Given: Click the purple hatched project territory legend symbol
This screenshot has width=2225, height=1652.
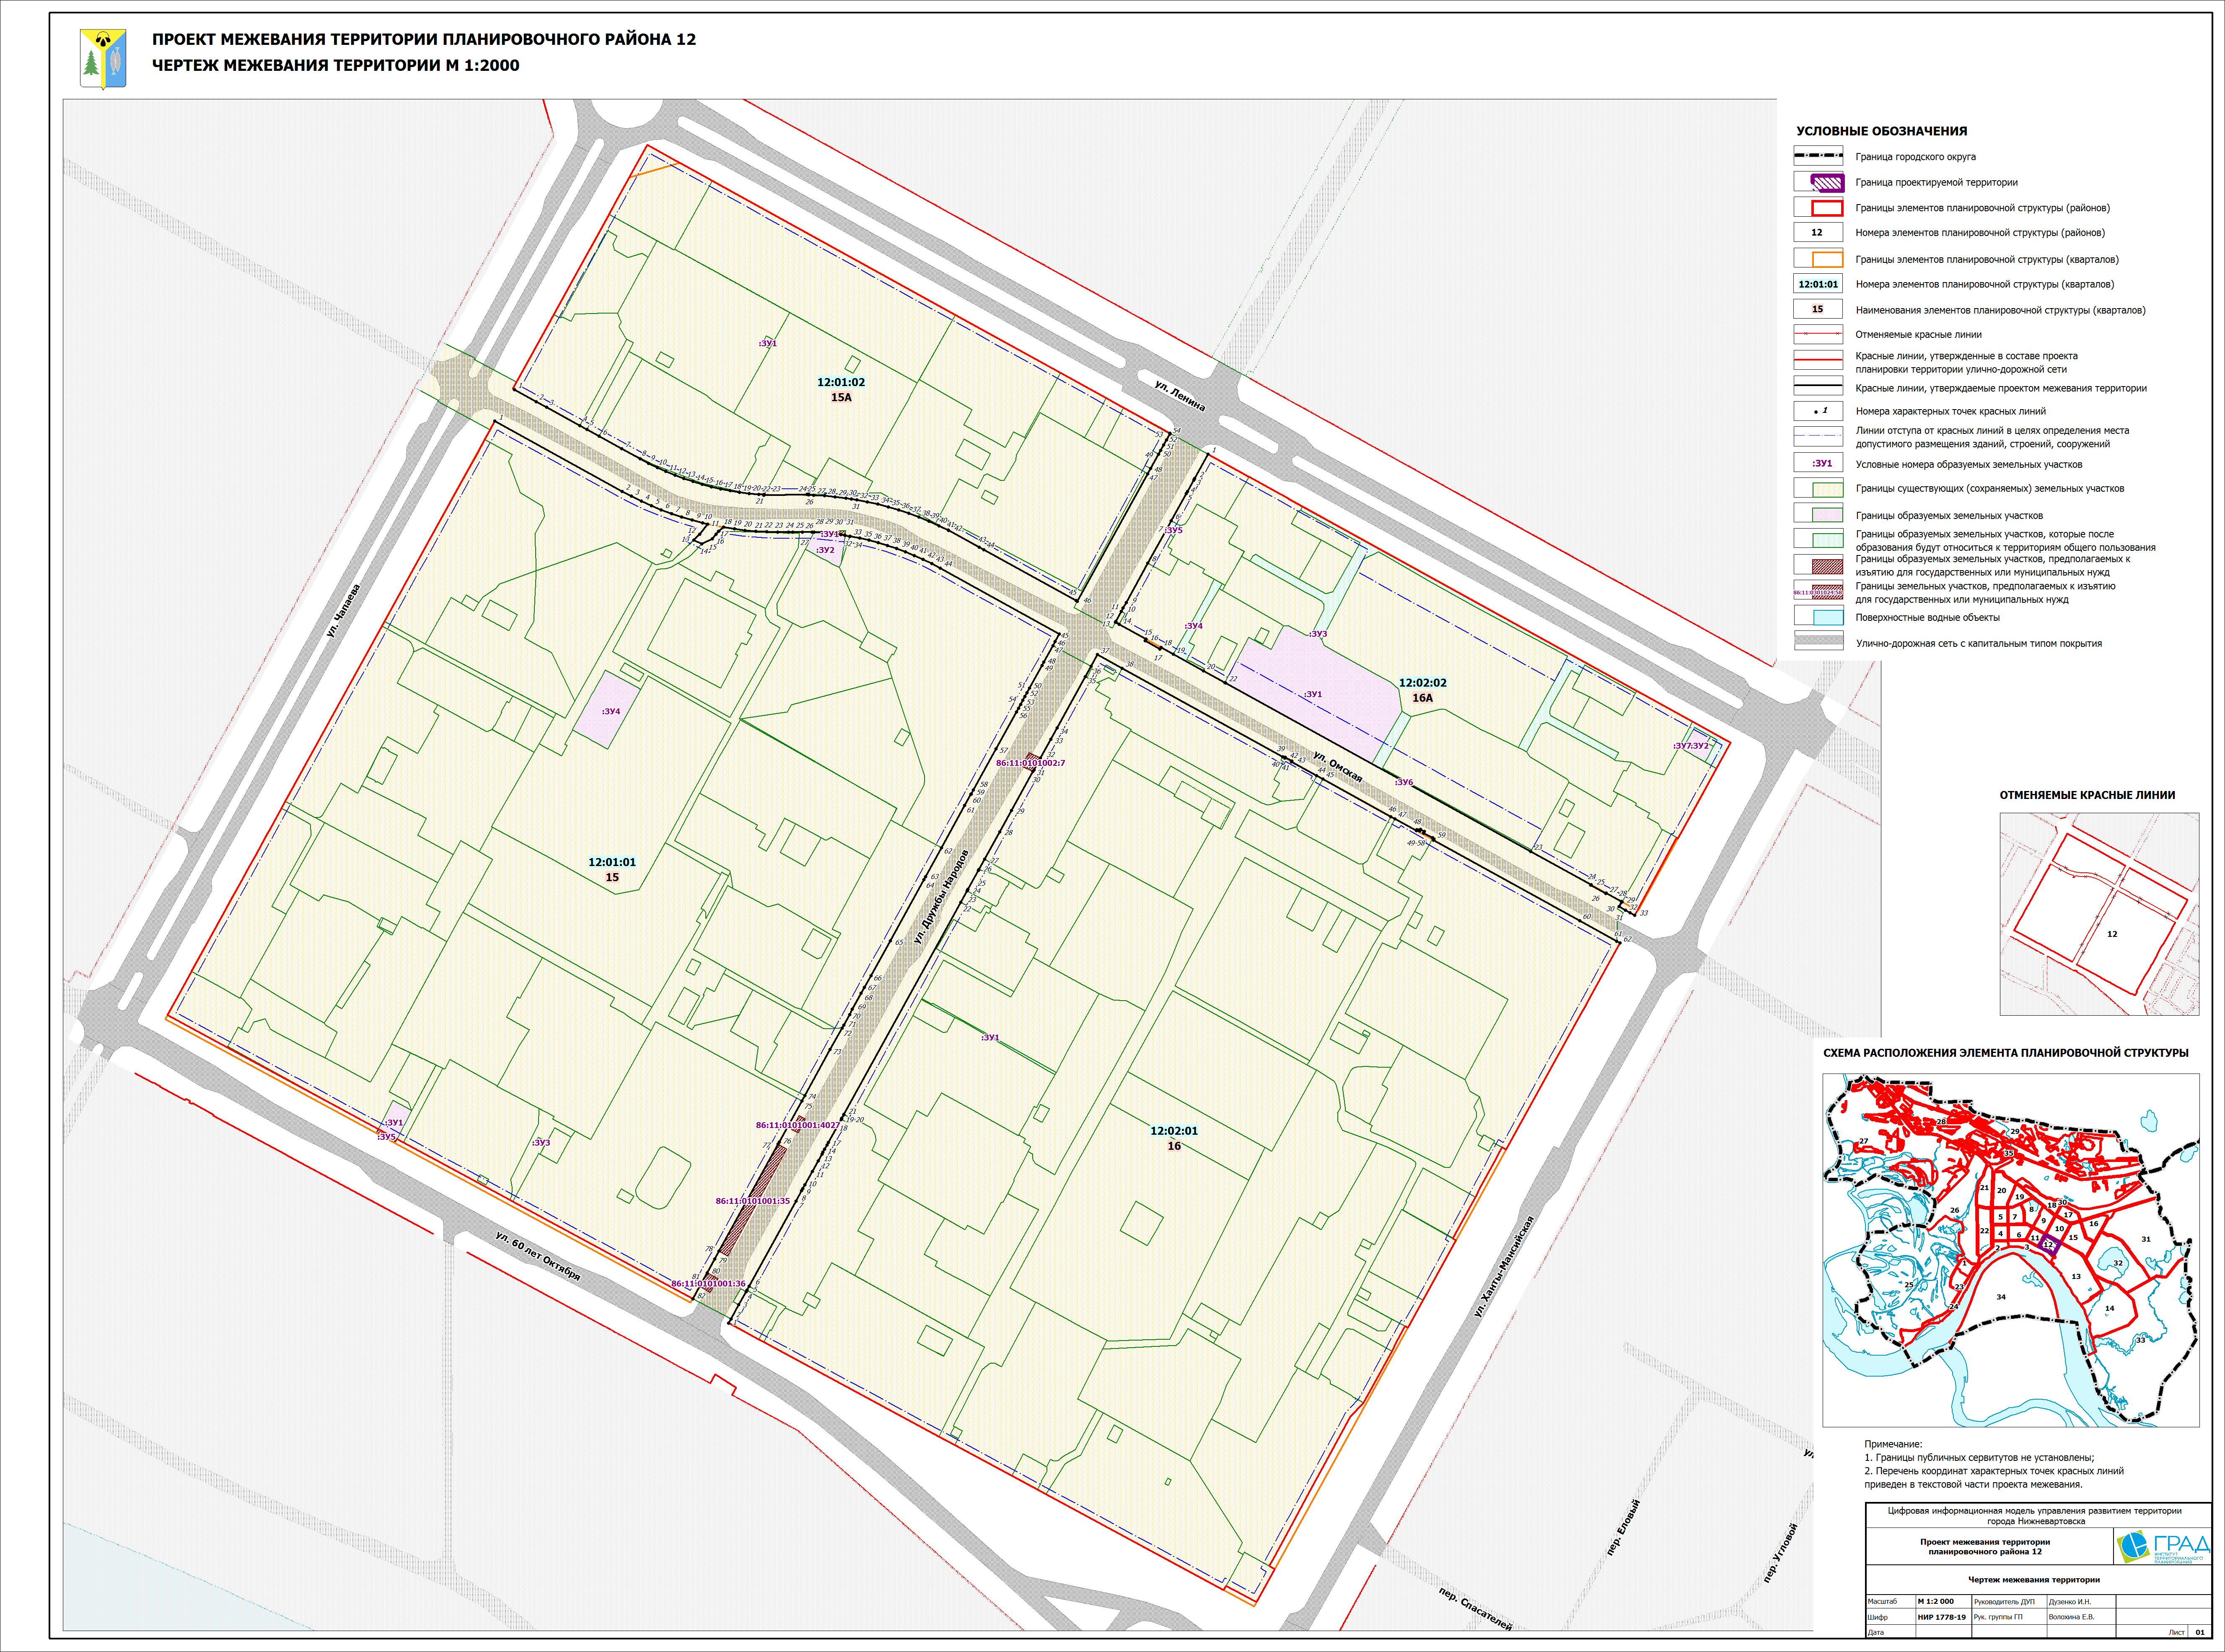Looking at the screenshot, I should pos(1827,183).
